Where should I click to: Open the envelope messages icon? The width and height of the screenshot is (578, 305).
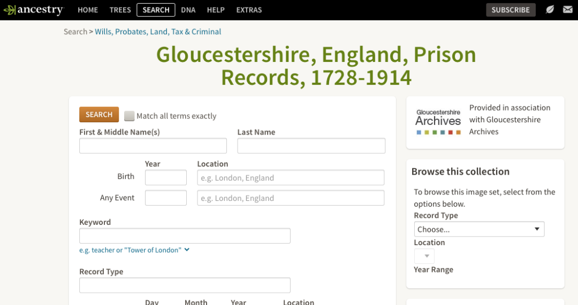[x=567, y=10]
